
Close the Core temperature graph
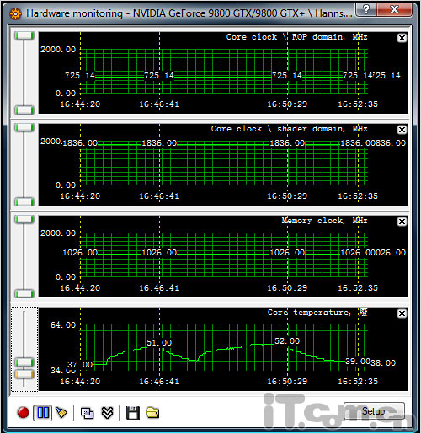[x=402, y=313]
